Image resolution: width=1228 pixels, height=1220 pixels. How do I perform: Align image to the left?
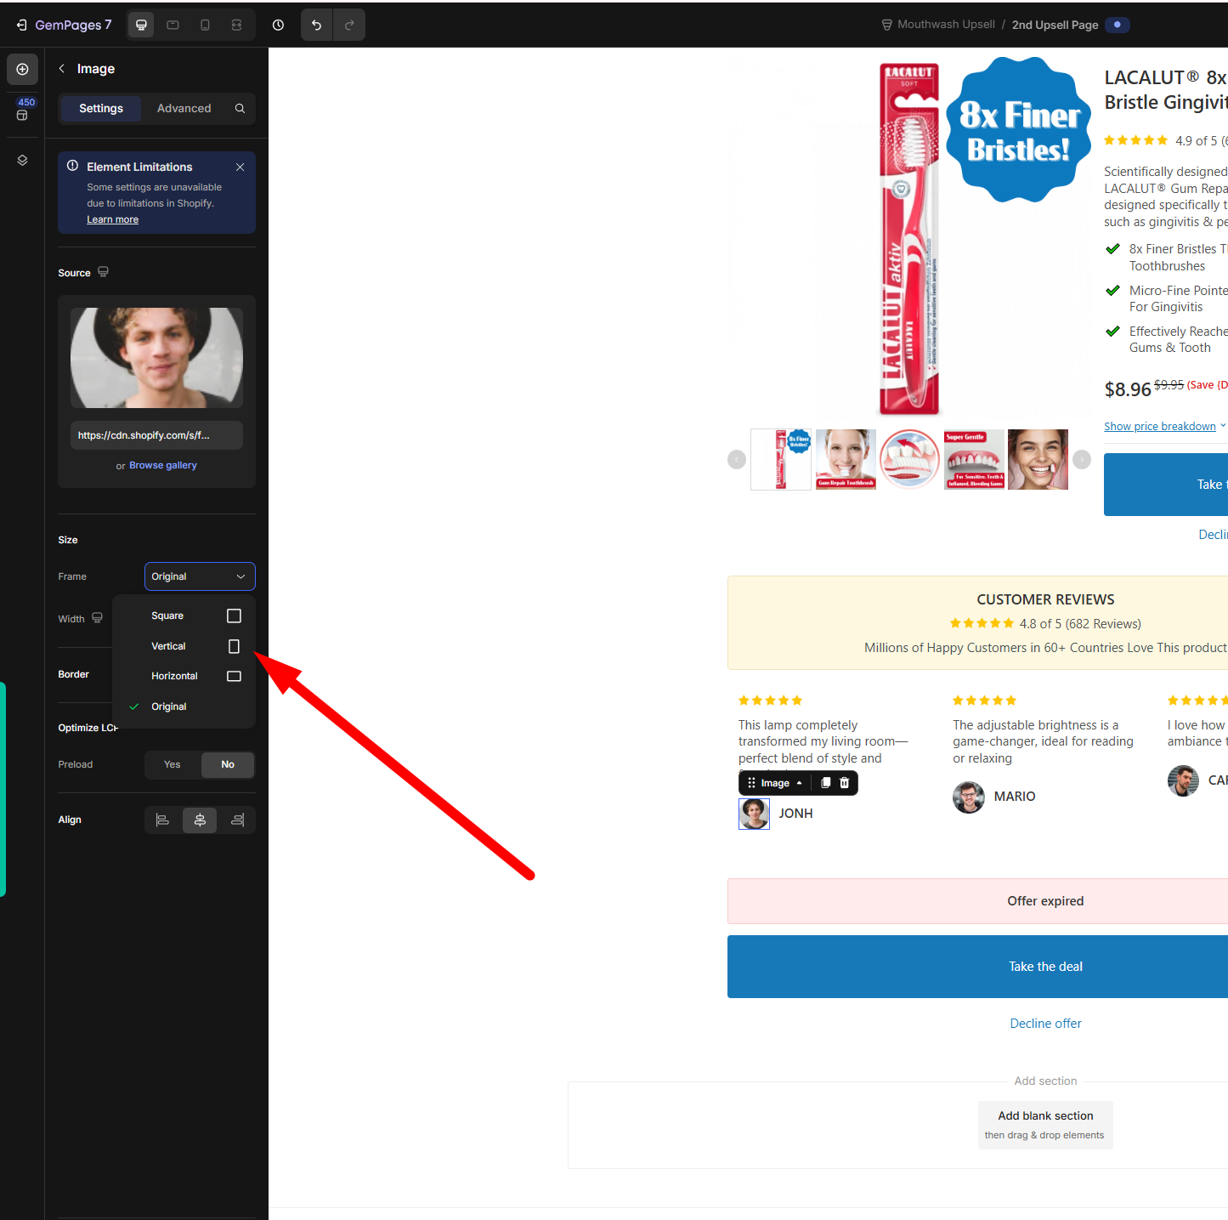coord(162,820)
